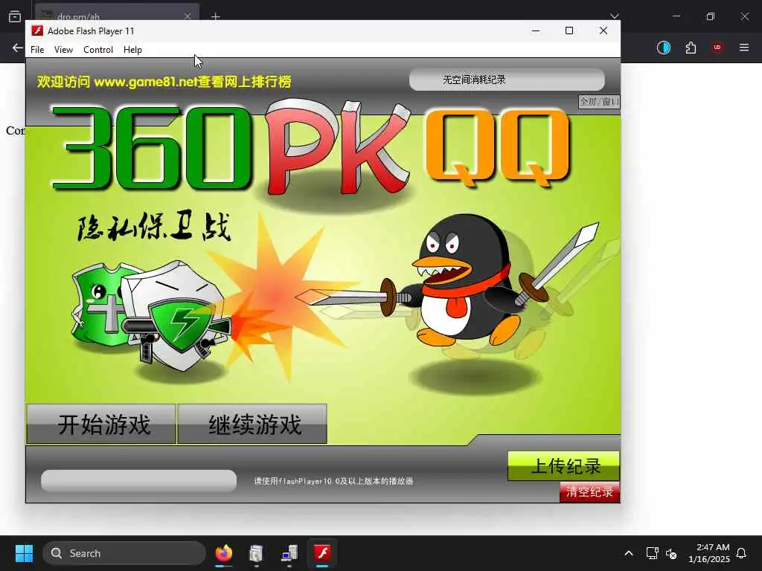Image resolution: width=762 pixels, height=571 pixels.
Task: Click the network display tray icon
Action: pyautogui.click(x=652, y=553)
